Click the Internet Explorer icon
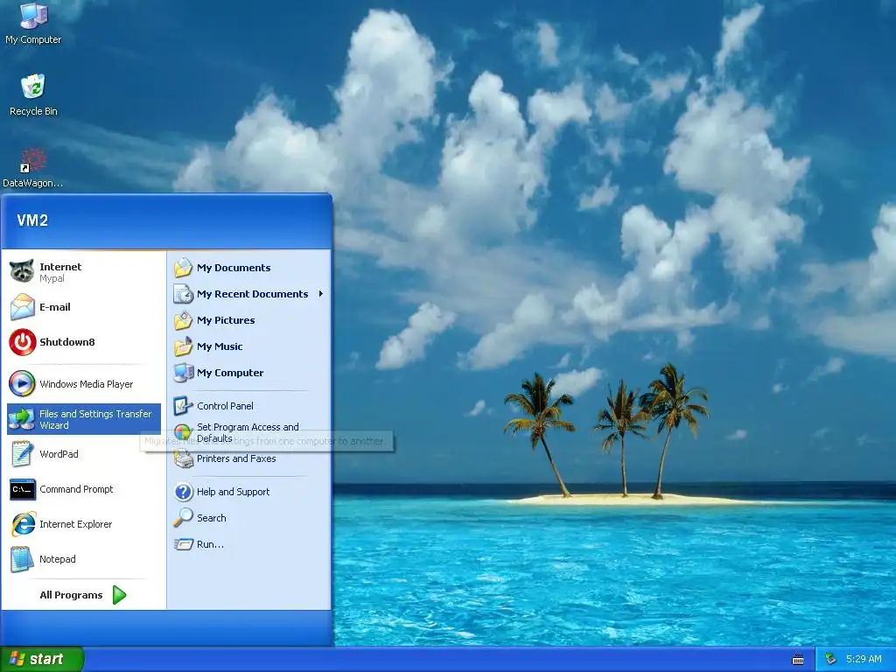The height and width of the screenshot is (672, 896). point(22,524)
